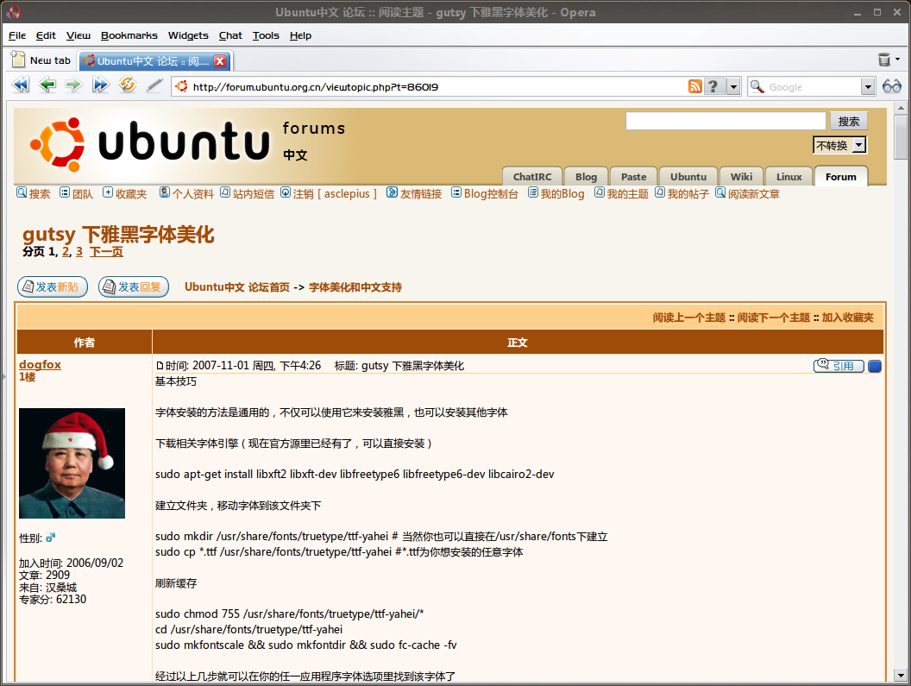Click the question mark security icon
The width and height of the screenshot is (911, 686).
pos(713,86)
